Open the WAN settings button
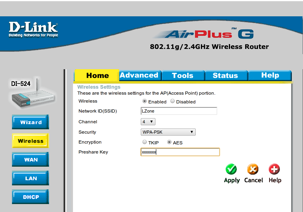Image resolution: width=303 pixels, height=212 pixels. [31, 159]
